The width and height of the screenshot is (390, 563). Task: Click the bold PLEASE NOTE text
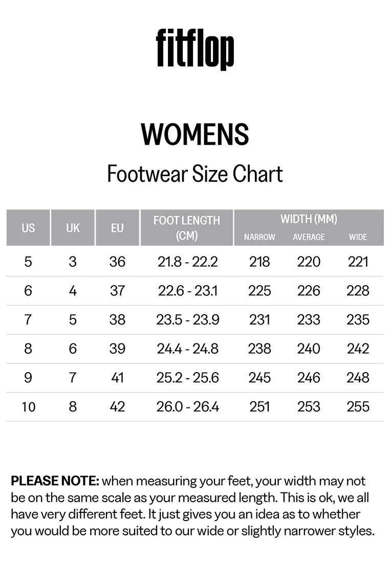(x=55, y=481)
